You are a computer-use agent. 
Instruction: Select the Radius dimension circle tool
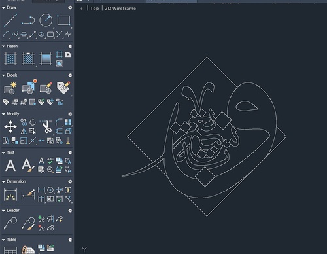[x=50, y=190]
